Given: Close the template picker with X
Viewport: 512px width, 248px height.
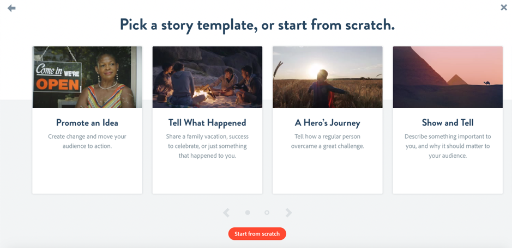Looking at the screenshot, I should pyautogui.click(x=504, y=7).
